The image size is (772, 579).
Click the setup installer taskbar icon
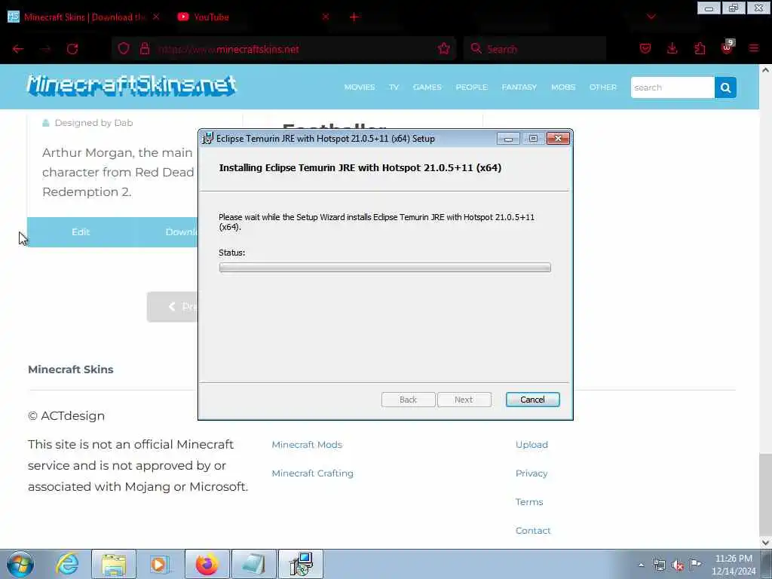click(x=301, y=564)
